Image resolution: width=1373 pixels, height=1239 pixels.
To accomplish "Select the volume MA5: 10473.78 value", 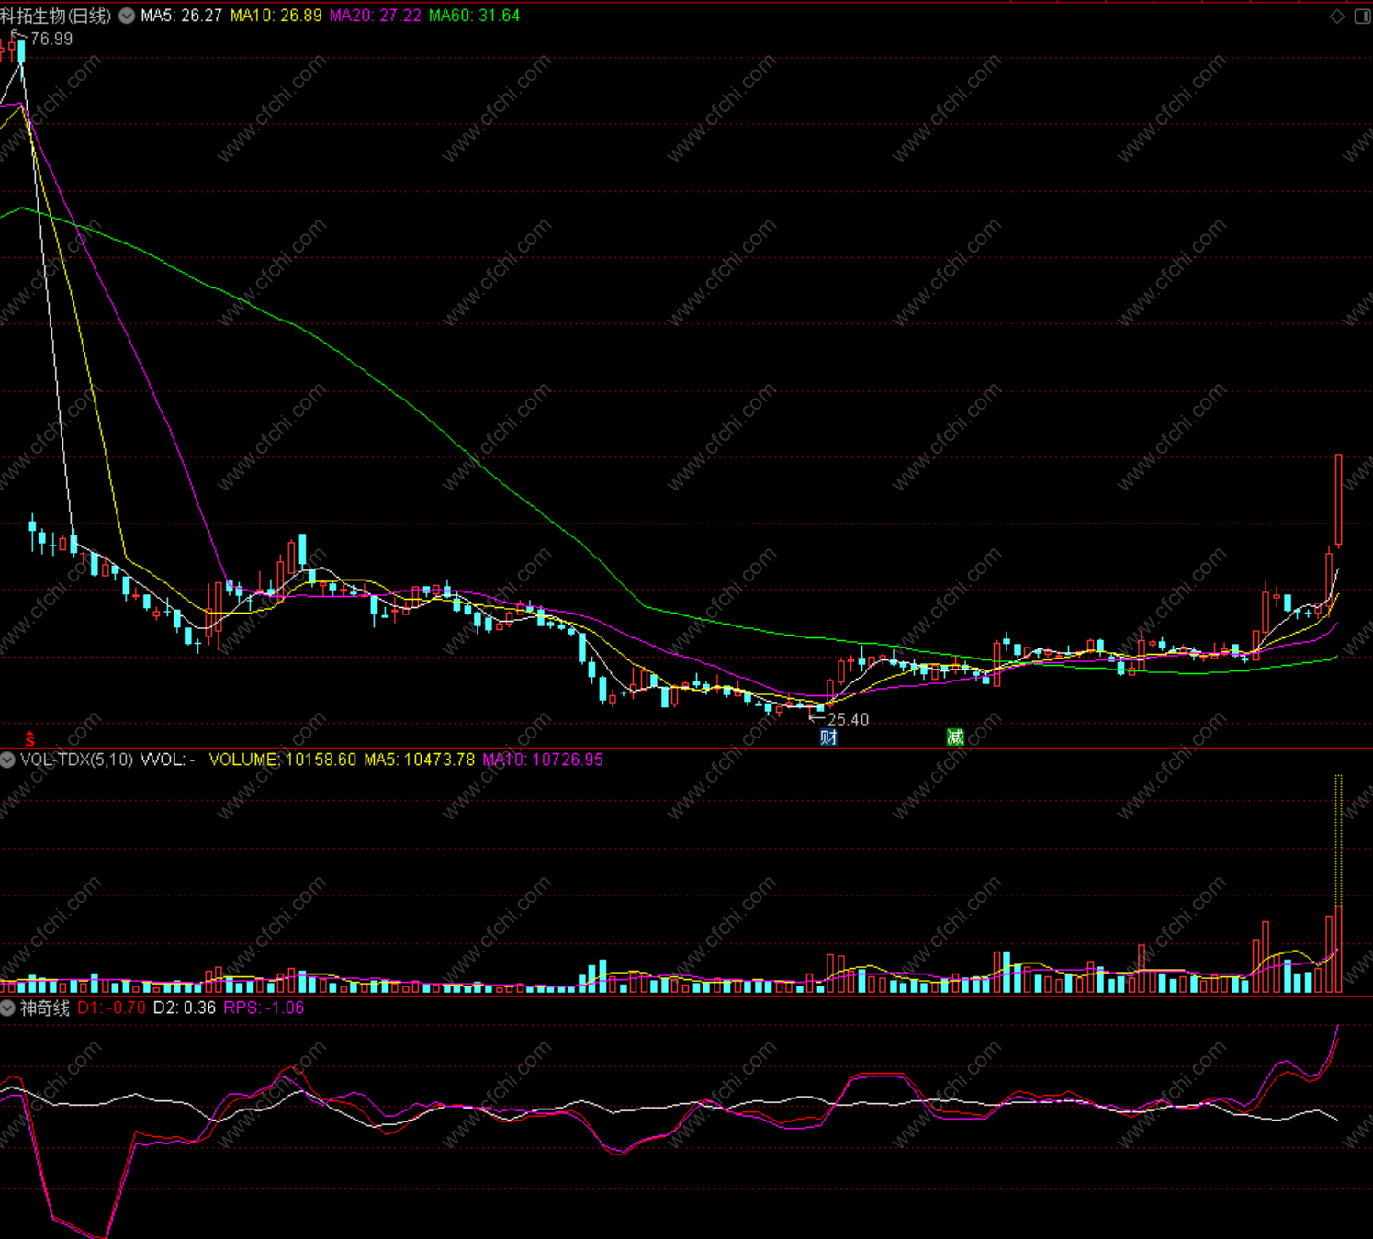I will tap(420, 760).
